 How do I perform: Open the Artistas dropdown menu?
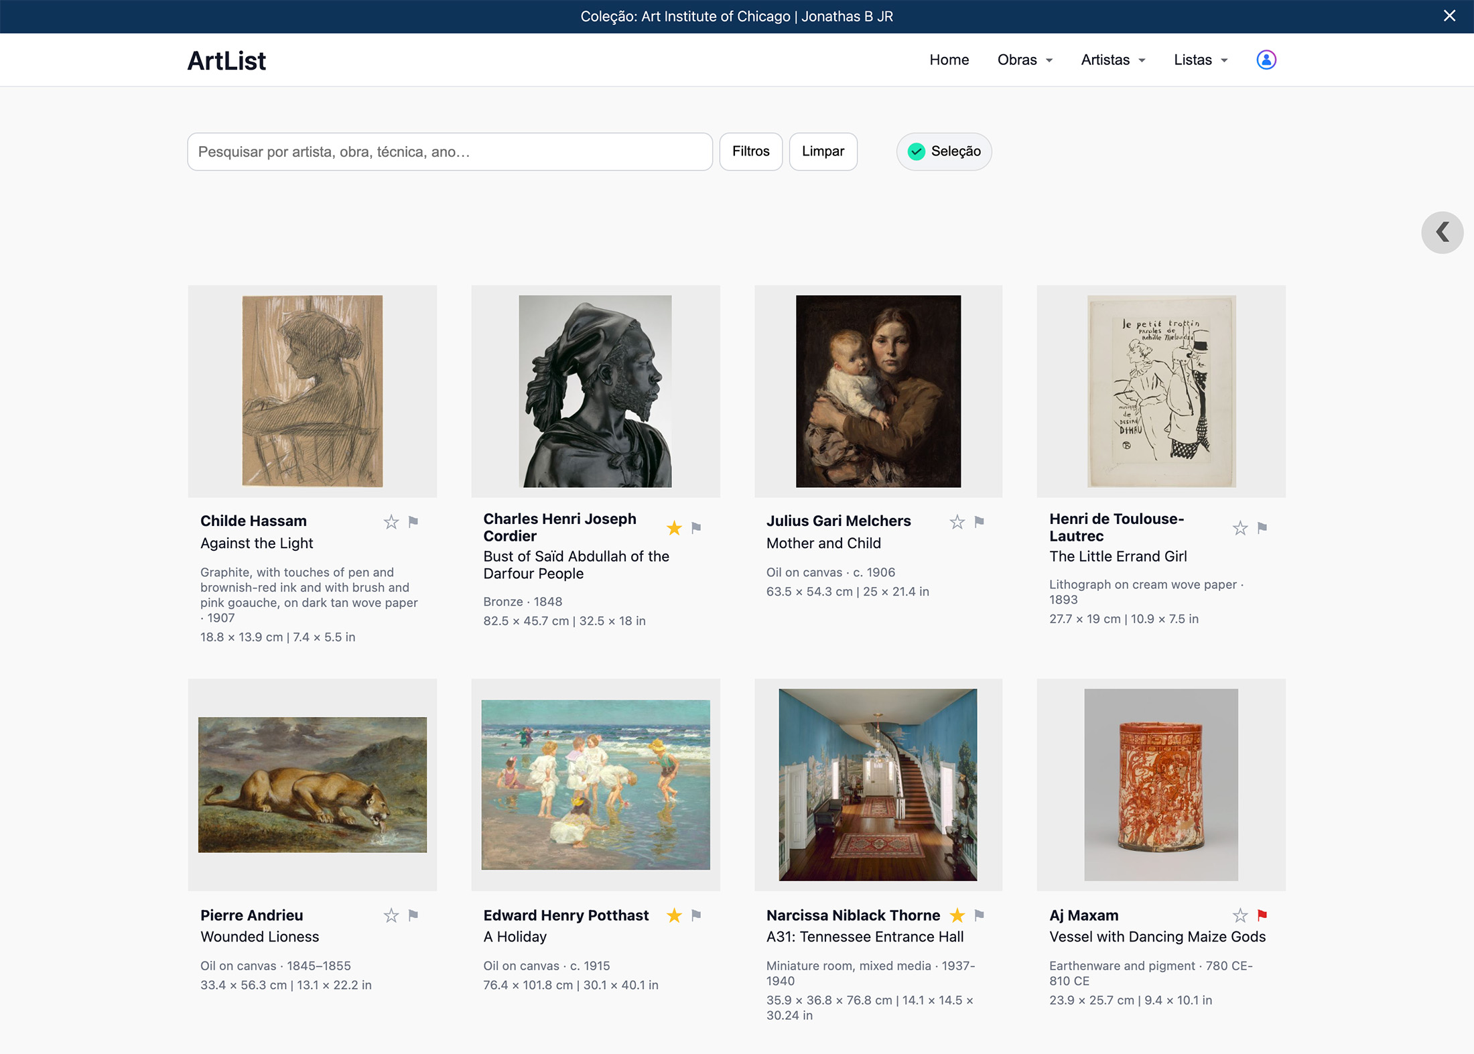pyautogui.click(x=1113, y=60)
